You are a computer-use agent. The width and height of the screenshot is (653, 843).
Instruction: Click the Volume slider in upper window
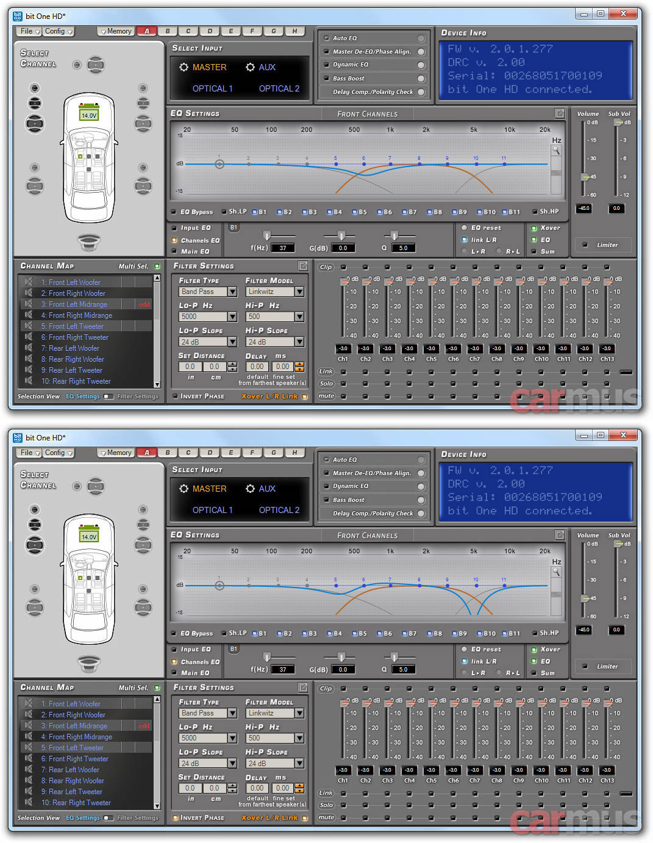585,177
